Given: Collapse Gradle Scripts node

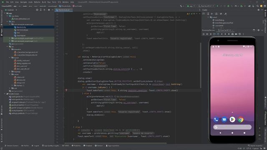Looking at the screenshot, I should click(x=5, y=94).
